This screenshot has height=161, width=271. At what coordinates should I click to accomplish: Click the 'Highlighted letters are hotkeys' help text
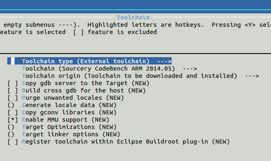[146, 25]
